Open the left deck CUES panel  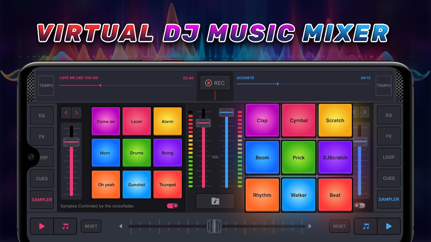pyautogui.click(x=42, y=178)
